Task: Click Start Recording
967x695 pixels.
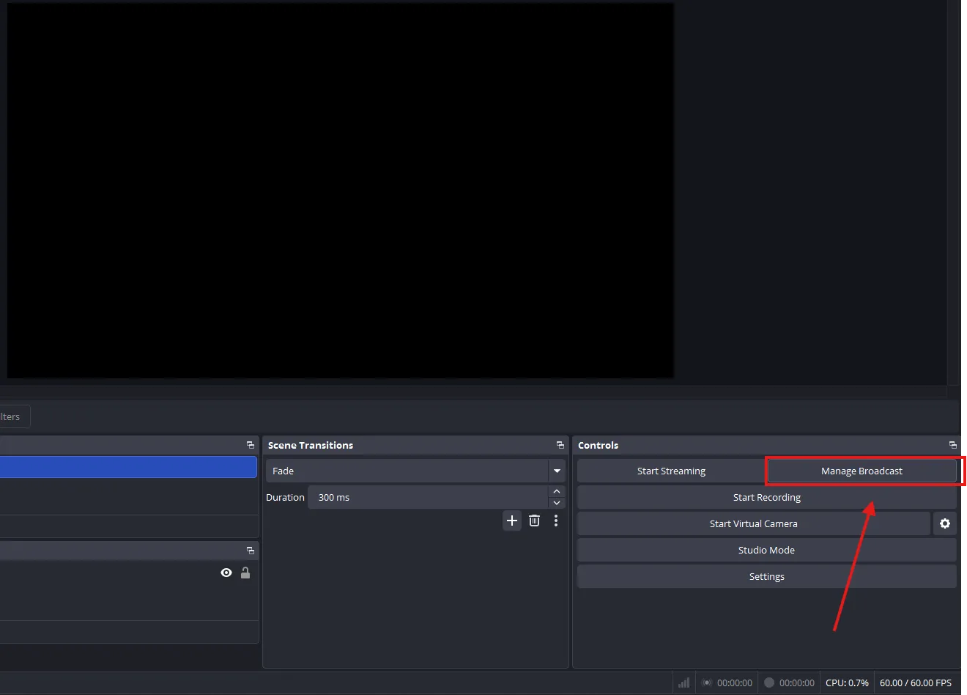Action: click(x=766, y=497)
